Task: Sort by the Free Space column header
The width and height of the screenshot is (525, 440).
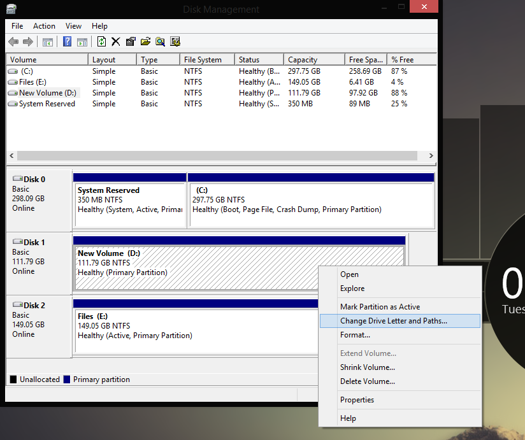Action: click(x=366, y=60)
